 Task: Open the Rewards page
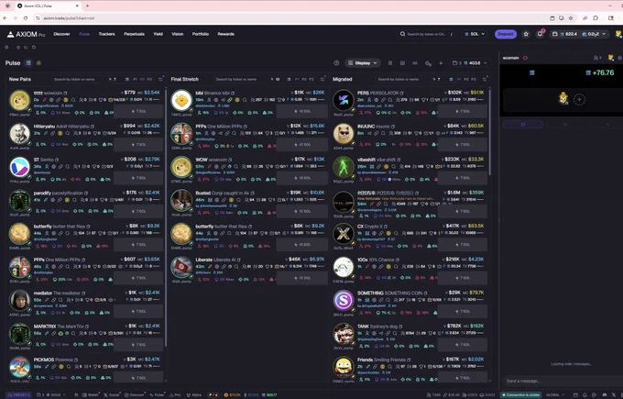click(x=225, y=34)
